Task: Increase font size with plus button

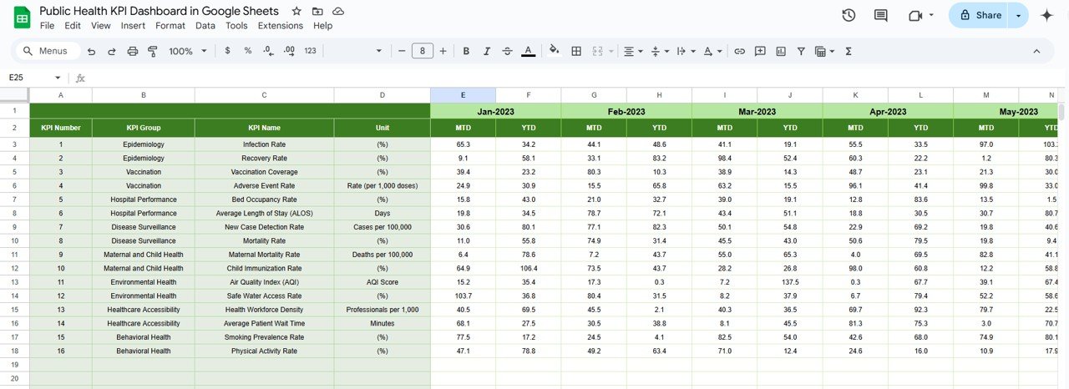Action: [443, 51]
